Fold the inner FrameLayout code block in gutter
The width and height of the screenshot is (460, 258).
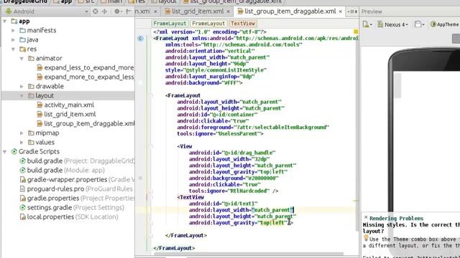point(151,95)
